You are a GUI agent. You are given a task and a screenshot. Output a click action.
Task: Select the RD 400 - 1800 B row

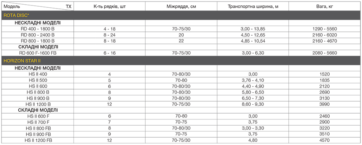tap(181, 29)
